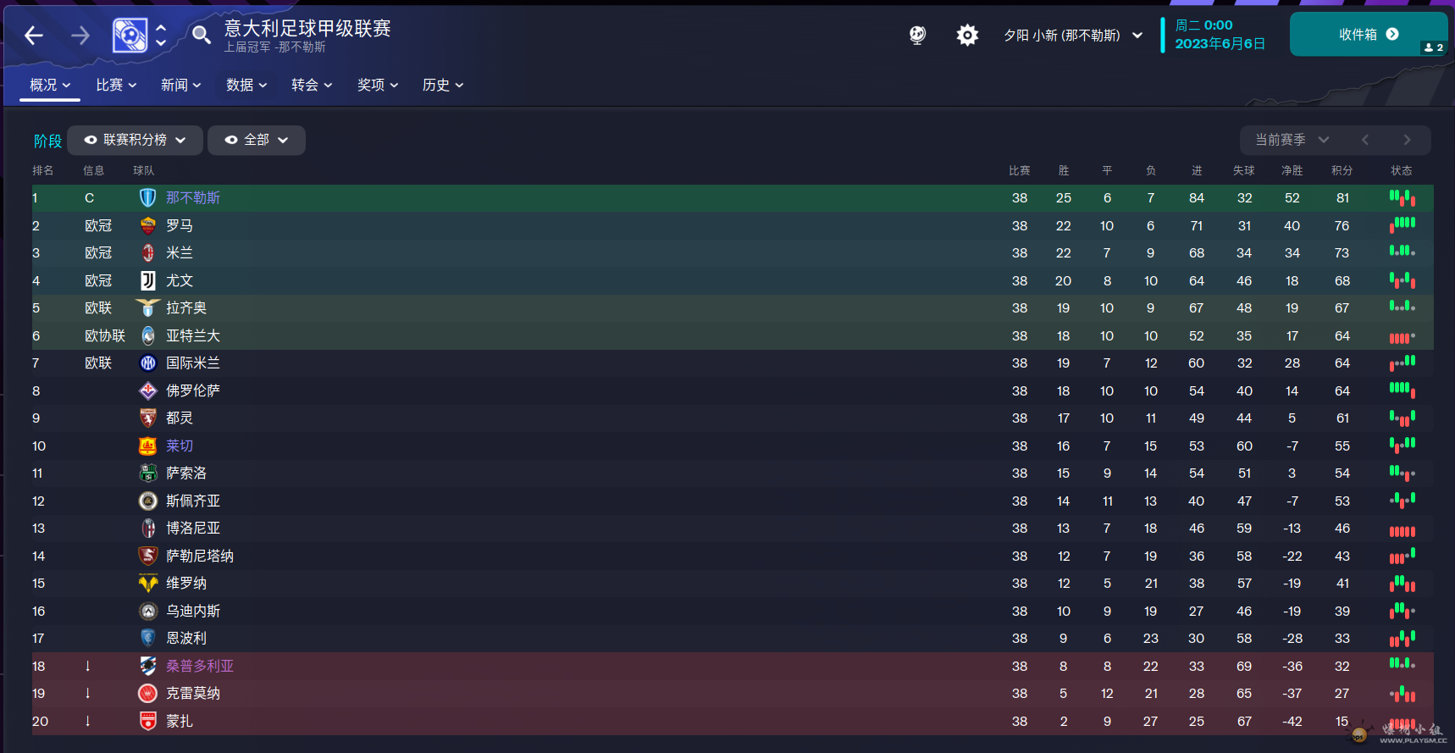Click the Juventus club crest
The image size is (1455, 753).
pos(148,280)
